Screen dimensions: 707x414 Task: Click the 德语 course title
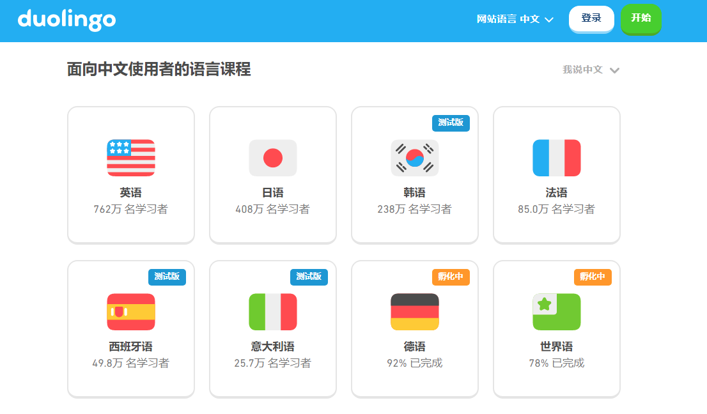pyautogui.click(x=415, y=346)
